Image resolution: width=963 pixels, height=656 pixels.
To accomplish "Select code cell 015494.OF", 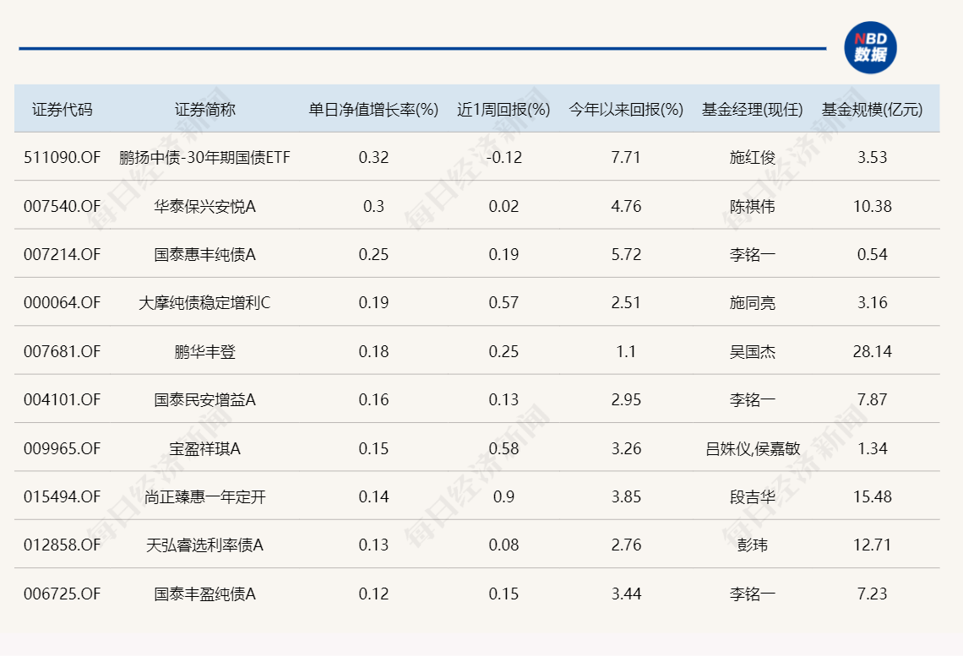I will (x=62, y=496).
